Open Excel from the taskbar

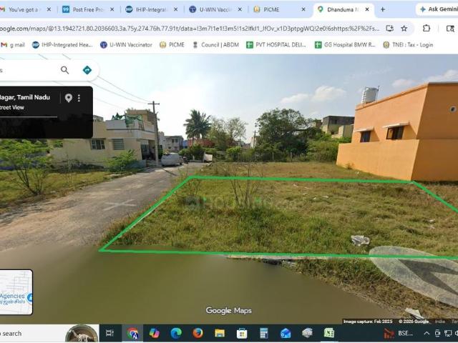(329, 333)
